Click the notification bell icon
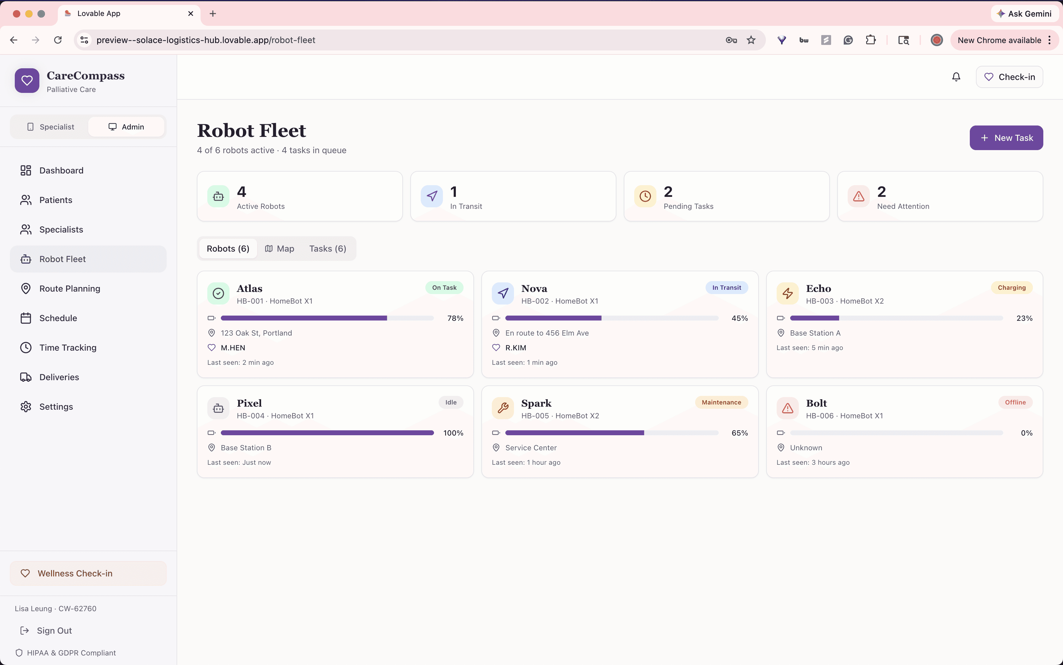 coord(956,77)
